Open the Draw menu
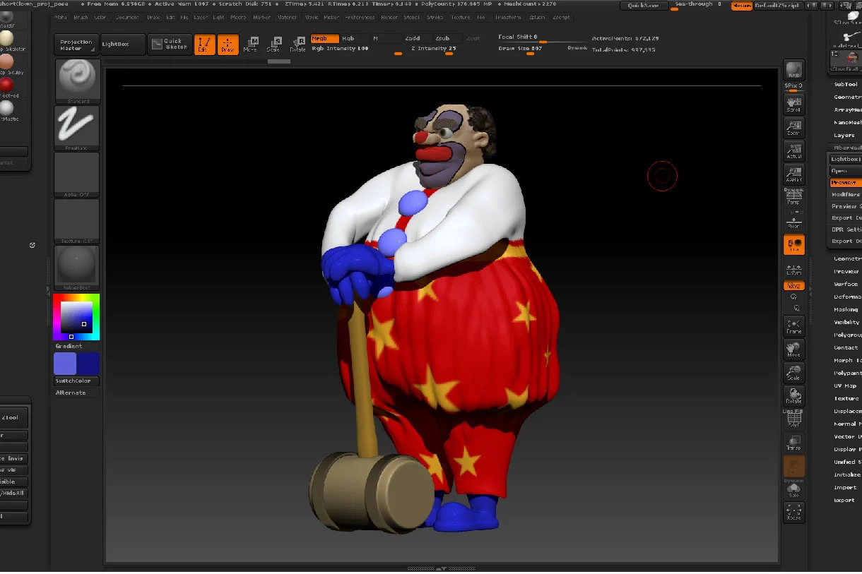 click(153, 17)
